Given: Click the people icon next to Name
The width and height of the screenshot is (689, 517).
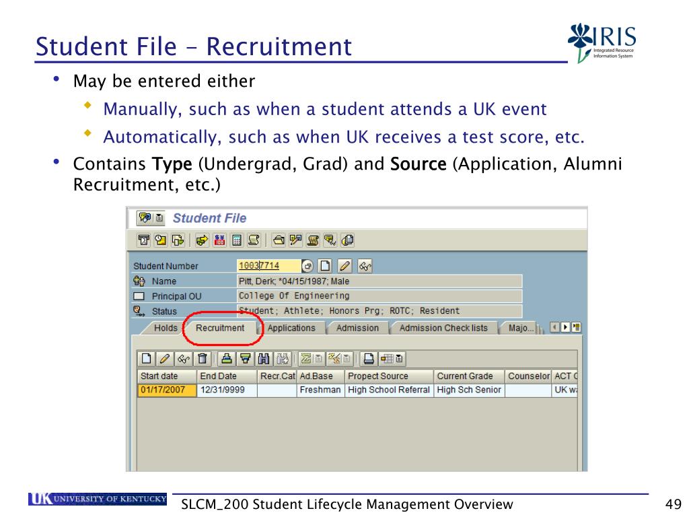Looking at the screenshot, I should click(x=139, y=281).
